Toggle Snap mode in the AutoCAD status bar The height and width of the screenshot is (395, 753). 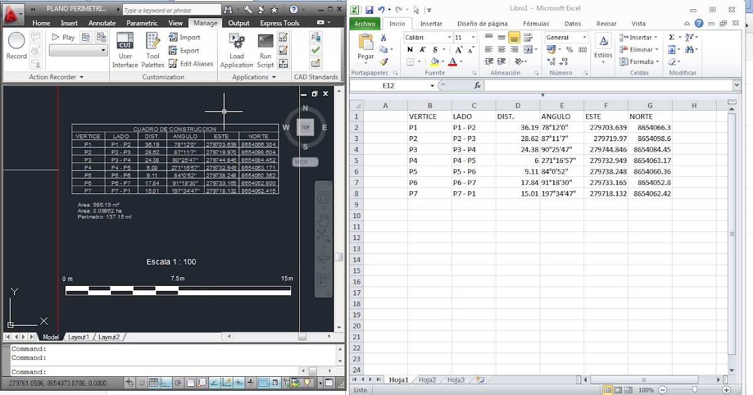[142, 382]
